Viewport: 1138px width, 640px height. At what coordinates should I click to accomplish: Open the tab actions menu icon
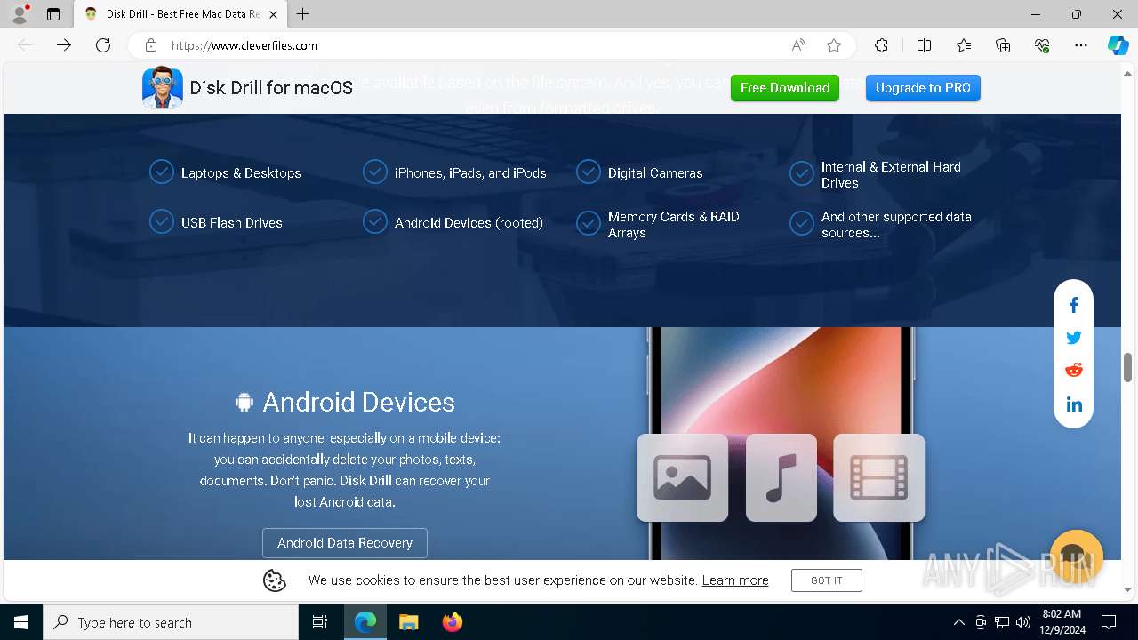coord(53,14)
